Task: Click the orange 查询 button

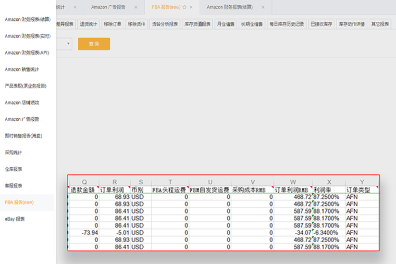Action: [x=94, y=44]
